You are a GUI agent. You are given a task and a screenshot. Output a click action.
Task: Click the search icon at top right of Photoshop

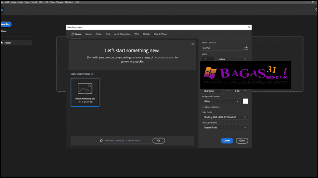pyautogui.click(x=316, y=10)
